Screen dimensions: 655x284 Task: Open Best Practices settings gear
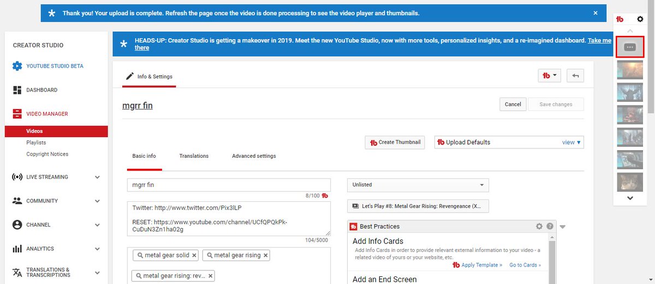click(539, 226)
